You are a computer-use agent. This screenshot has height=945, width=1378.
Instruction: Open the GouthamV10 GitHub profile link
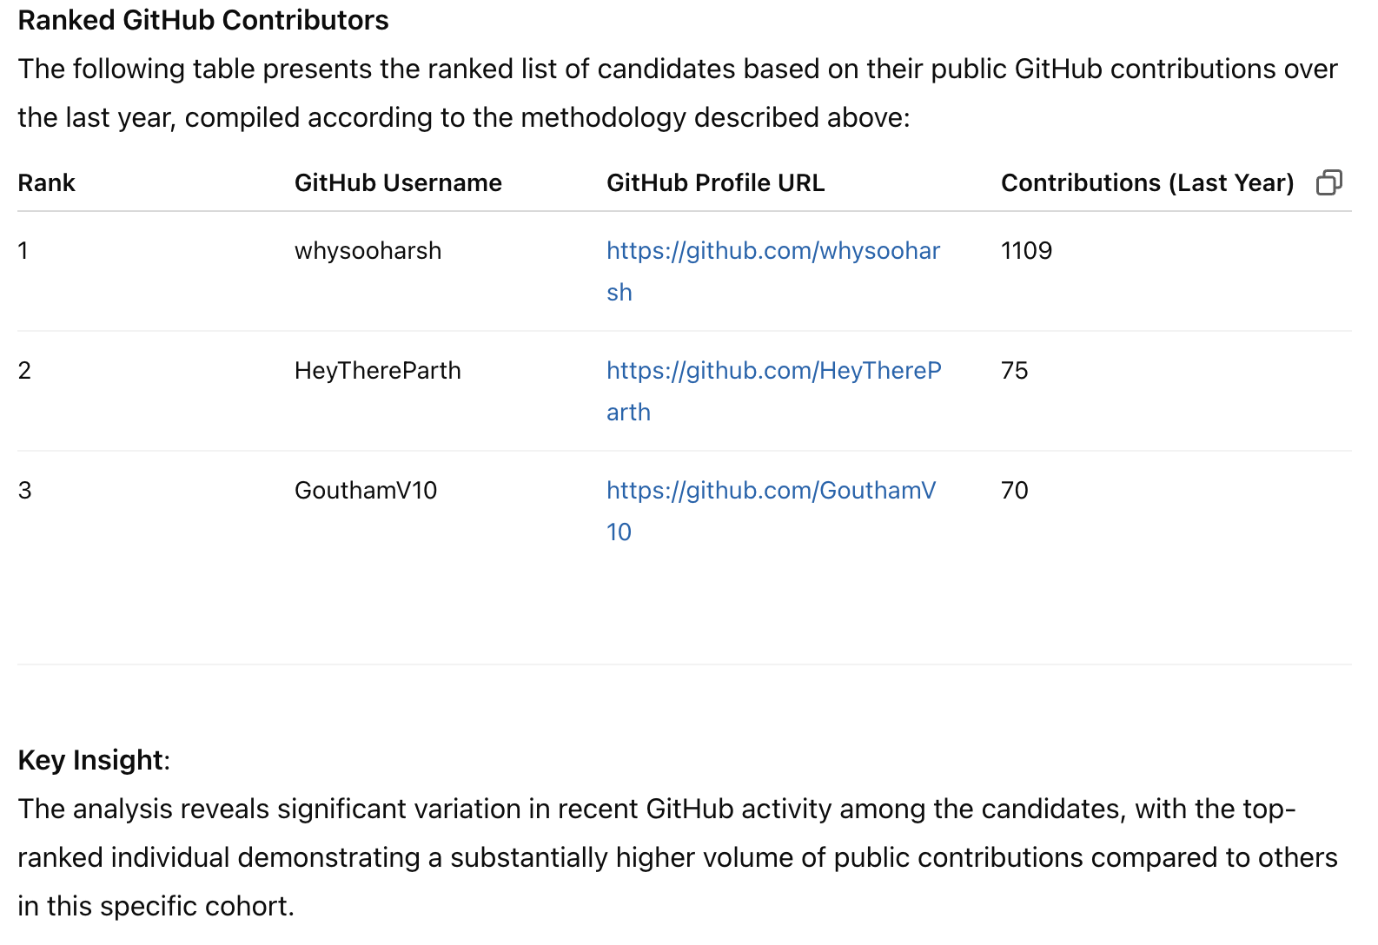point(770,491)
